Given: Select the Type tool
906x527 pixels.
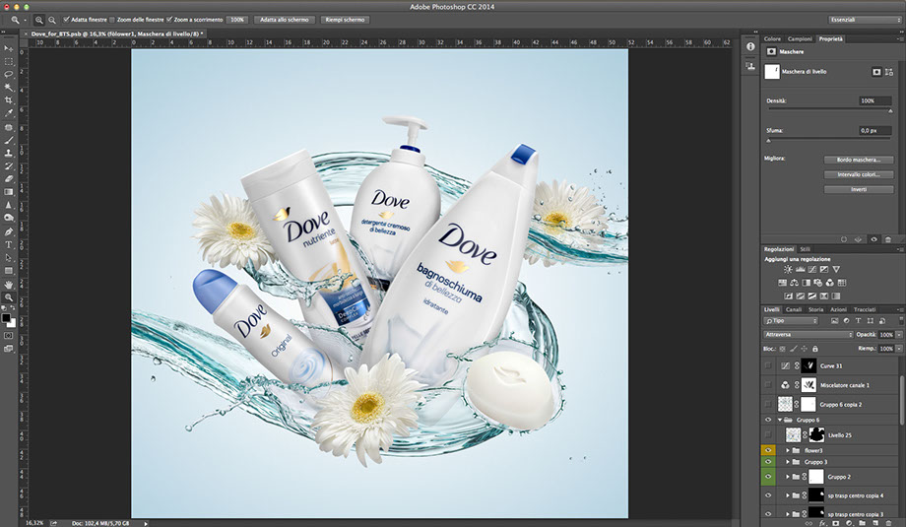Looking at the screenshot, I should click(9, 245).
